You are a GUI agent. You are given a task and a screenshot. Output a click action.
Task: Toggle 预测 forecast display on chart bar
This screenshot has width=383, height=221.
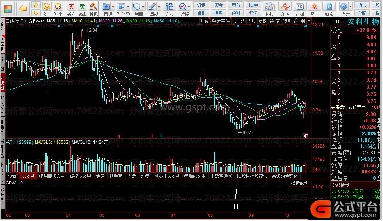(287, 21)
